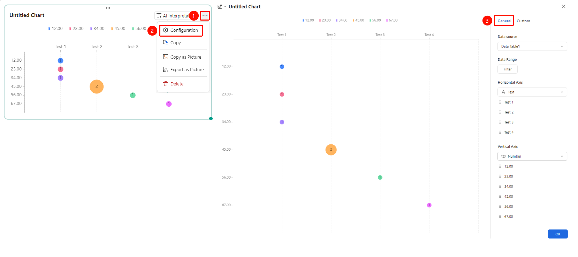
Task: Click the drag grip beside Test 1
Action: point(500,102)
